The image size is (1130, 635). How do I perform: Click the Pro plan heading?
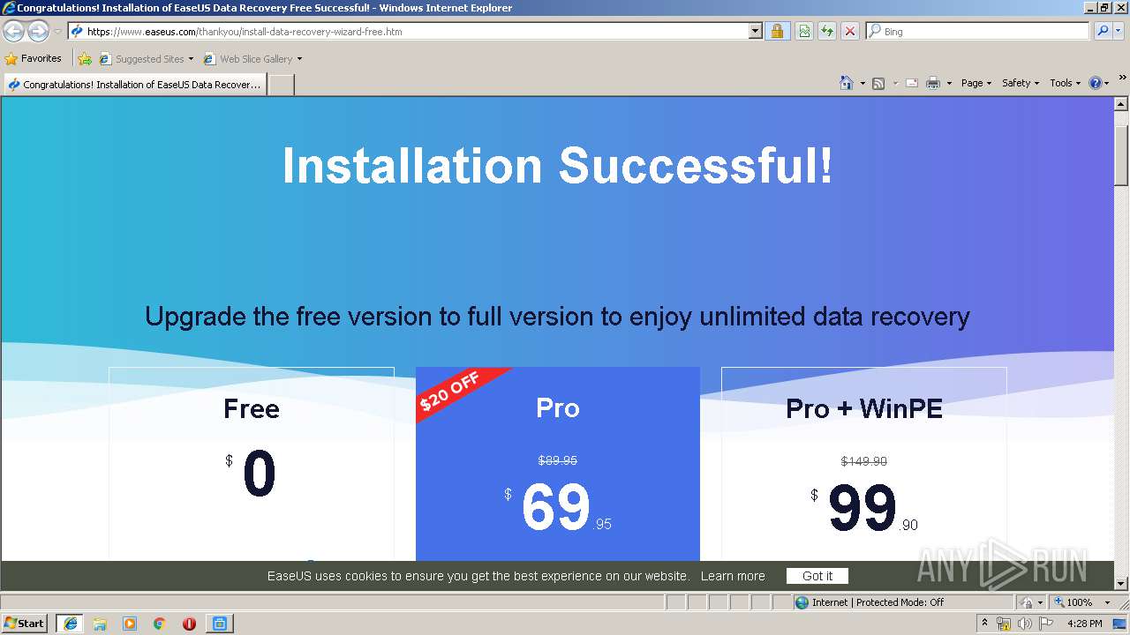[x=558, y=408]
